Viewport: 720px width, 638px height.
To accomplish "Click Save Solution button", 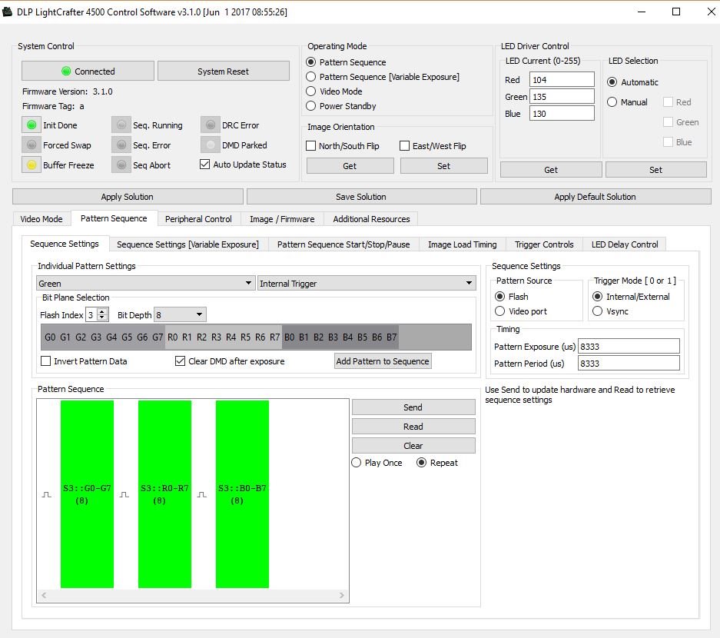I will (x=361, y=197).
